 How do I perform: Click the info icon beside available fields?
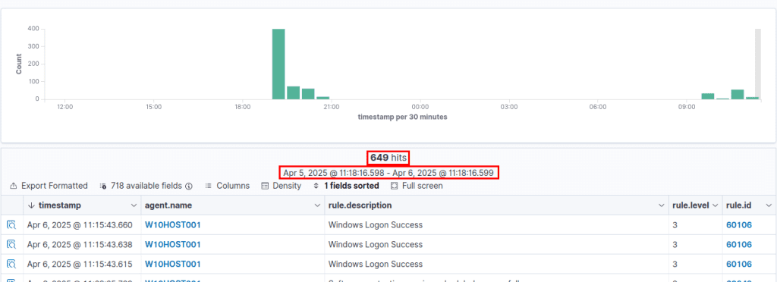click(x=189, y=186)
